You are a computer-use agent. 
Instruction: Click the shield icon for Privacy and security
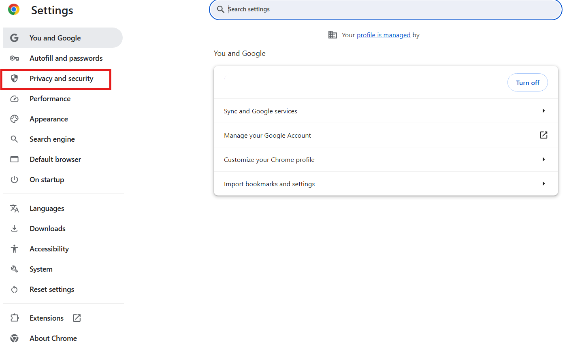pos(14,79)
